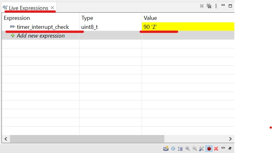Viewport: 272px width, 153px height.
Task: Click the Remove Selected Expression icon
Action: coord(202,6)
